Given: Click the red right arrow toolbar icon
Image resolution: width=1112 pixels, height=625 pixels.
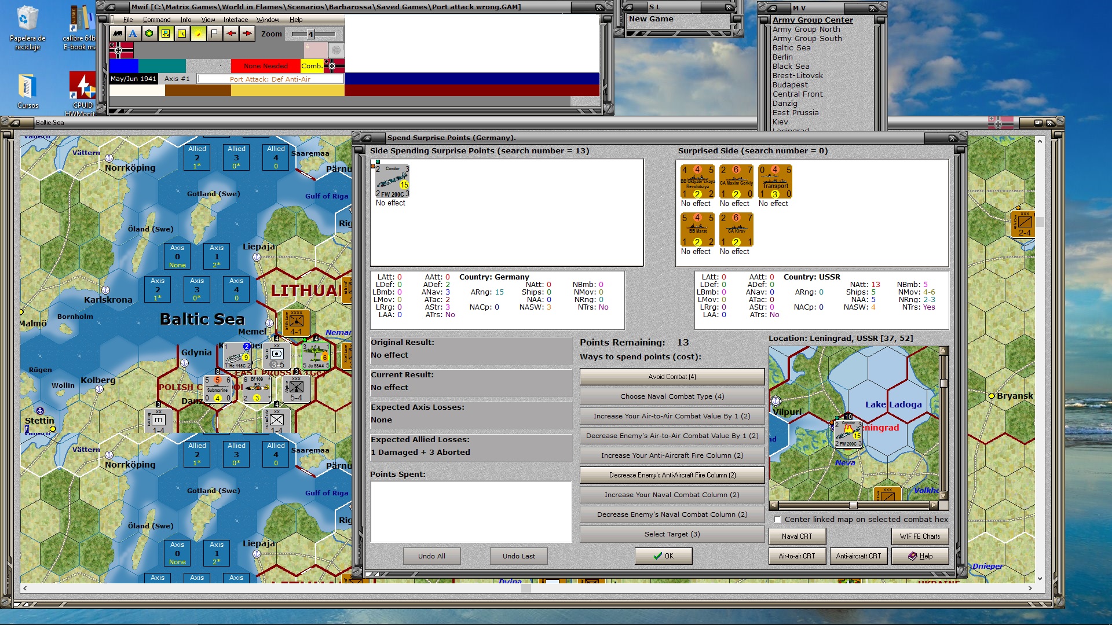Looking at the screenshot, I should 247,34.
